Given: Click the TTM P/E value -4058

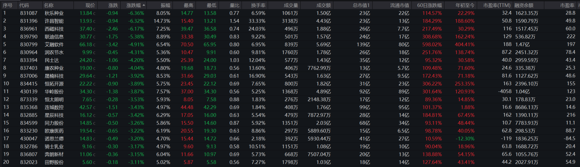Looking at the screenshot, I should 505,92.
